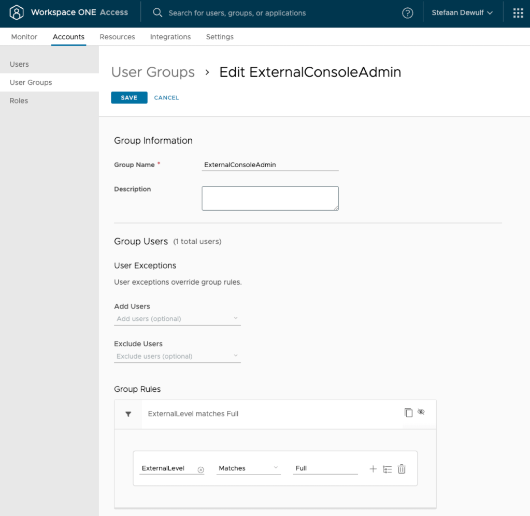Image resolution: width=530 pixels, height=516 pixels.
Task: Clear the ExternalLevel attribute with x icon
Action: tap(200, 470)
